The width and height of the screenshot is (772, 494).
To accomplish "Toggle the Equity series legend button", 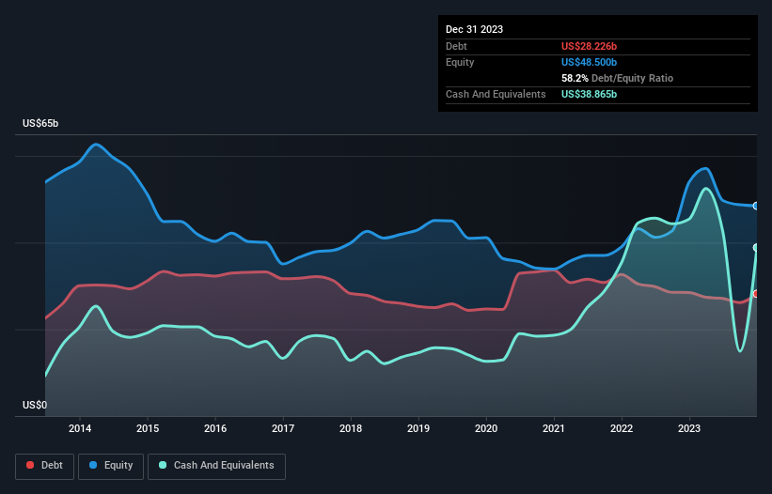I will [111, 466].
